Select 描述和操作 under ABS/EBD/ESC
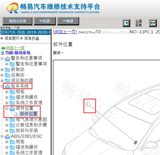 click(x=27, y=147)
